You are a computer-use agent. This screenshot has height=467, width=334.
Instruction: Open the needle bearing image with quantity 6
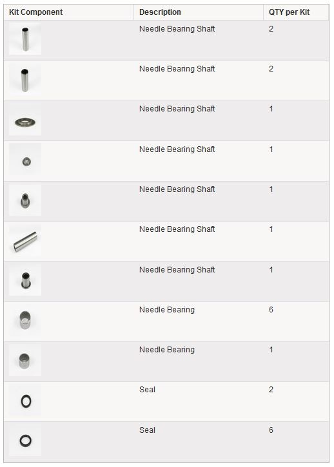coord(25,320)
